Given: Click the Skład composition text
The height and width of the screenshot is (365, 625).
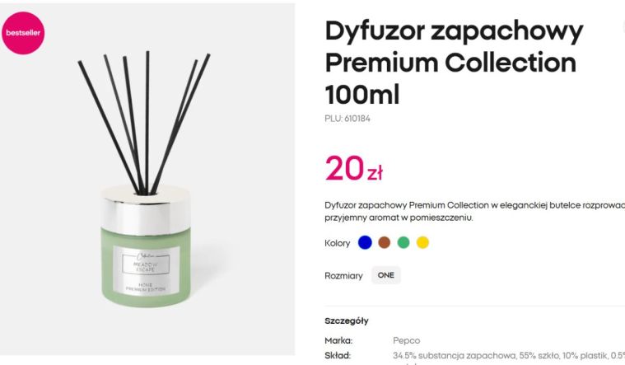Looking at the screenshot, I should click(509, 355).
